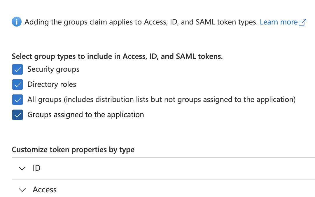
Task: Click the divider between ID and Access rows
Action: [x=163, y=179]
